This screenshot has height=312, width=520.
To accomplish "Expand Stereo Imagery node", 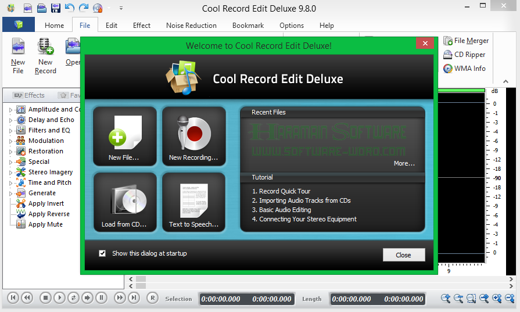I will [10, 173].
